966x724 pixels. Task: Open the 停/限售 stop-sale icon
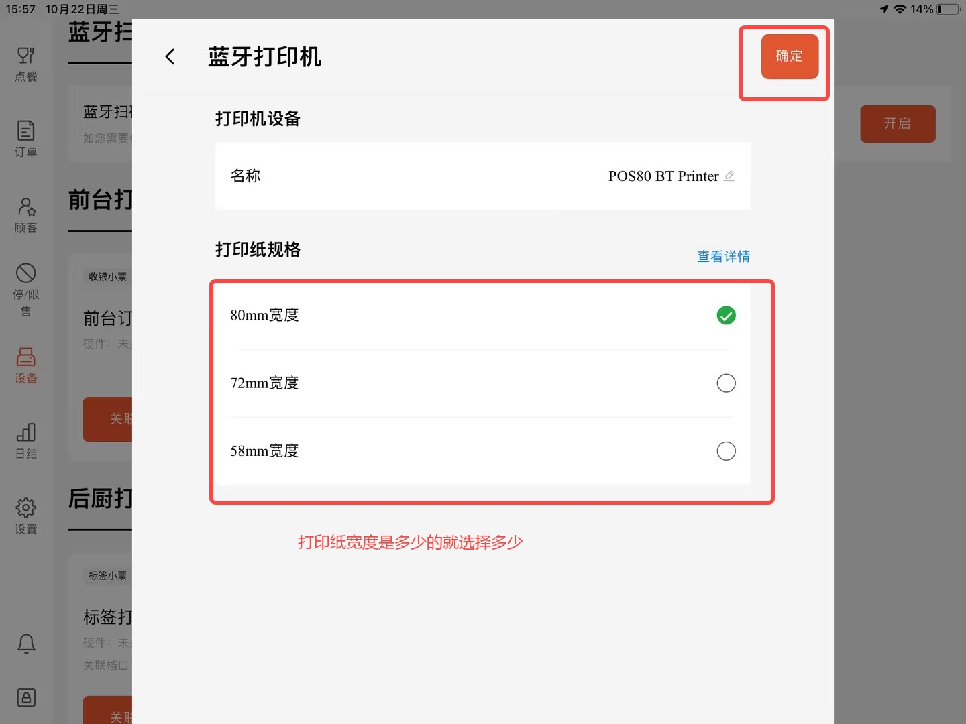pos(26,290)
